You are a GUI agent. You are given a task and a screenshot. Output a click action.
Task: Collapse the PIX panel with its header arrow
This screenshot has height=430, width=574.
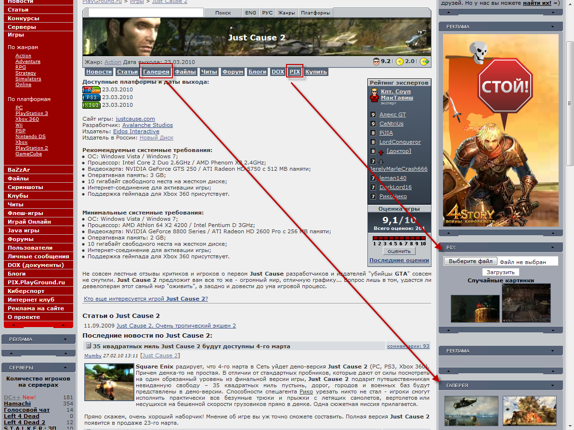click(552, 248)
